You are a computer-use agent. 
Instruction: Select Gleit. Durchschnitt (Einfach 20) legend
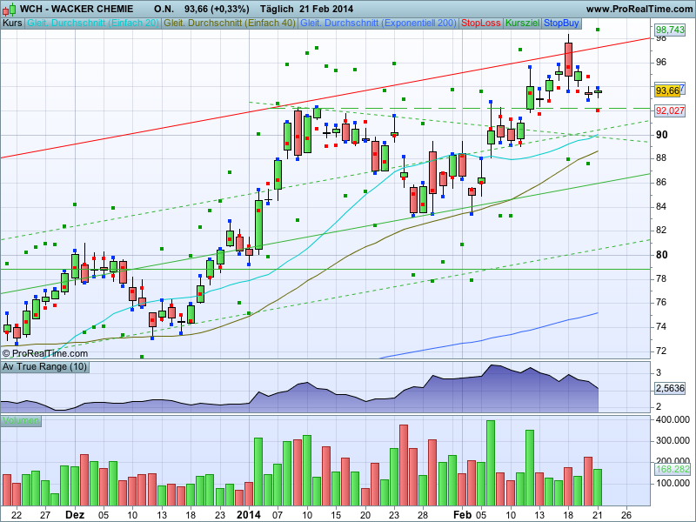coord(93,23)
